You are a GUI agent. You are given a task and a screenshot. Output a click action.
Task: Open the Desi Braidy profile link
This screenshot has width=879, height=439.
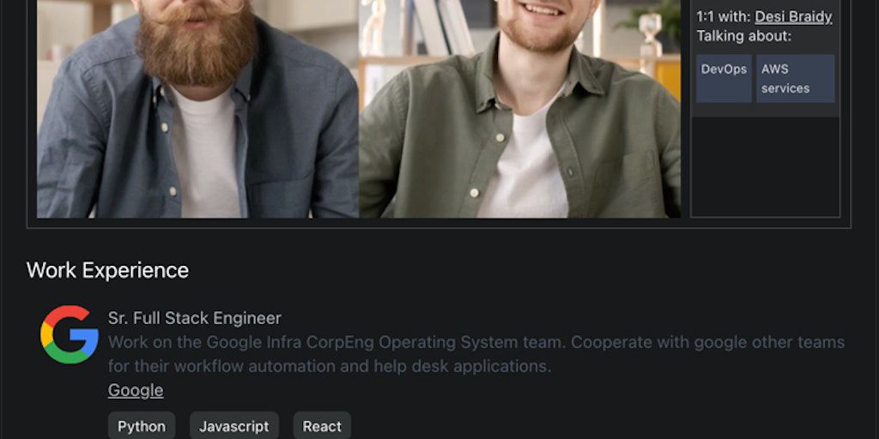click(793, 17)
